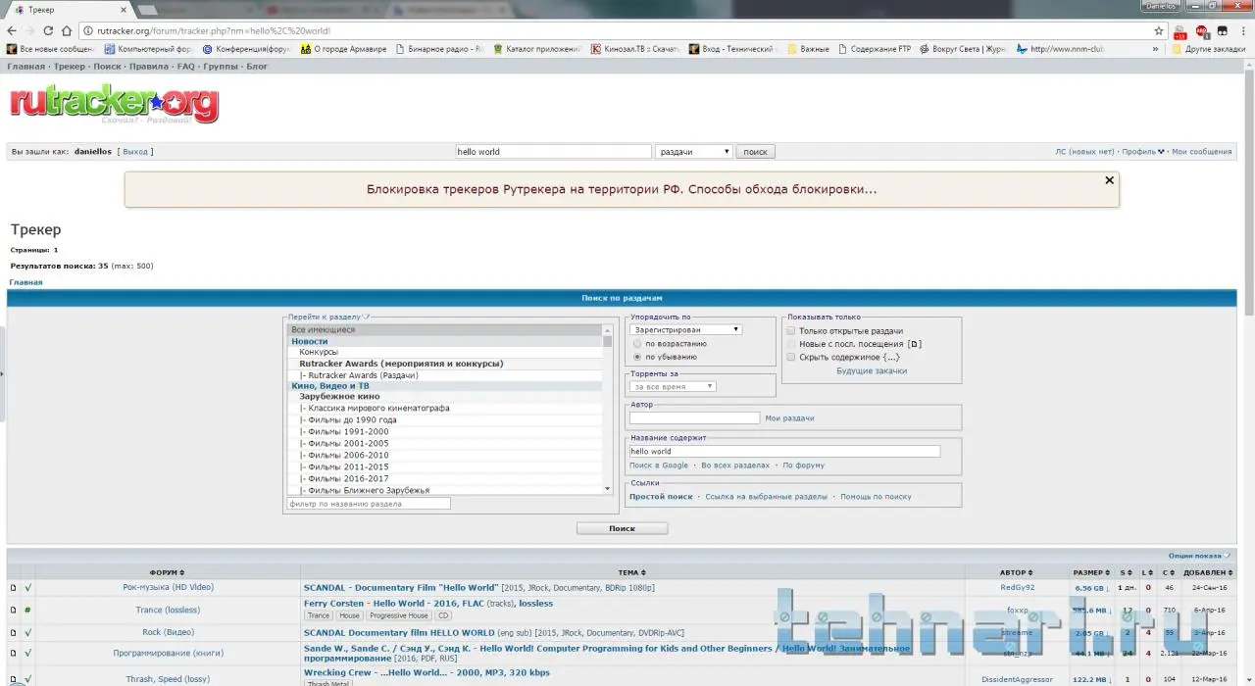Open 'Трекер' in top navigation
The height and width of the screenshot is (686, 1255).
pos(70,67)
